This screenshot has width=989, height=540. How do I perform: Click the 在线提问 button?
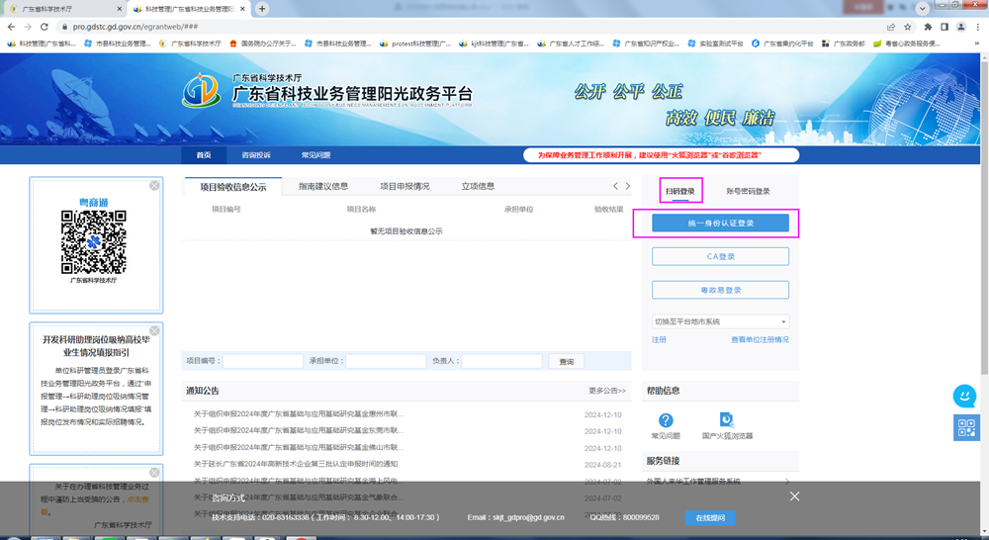point(710,518)
